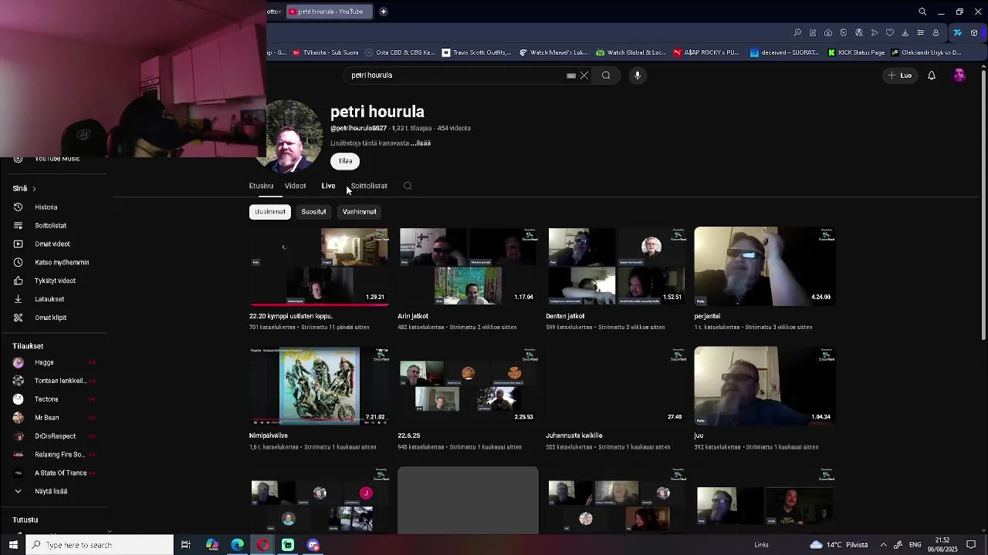The image size is (988, 555).
Task: Open the Videot channel tab
Action: pos(295,186)
